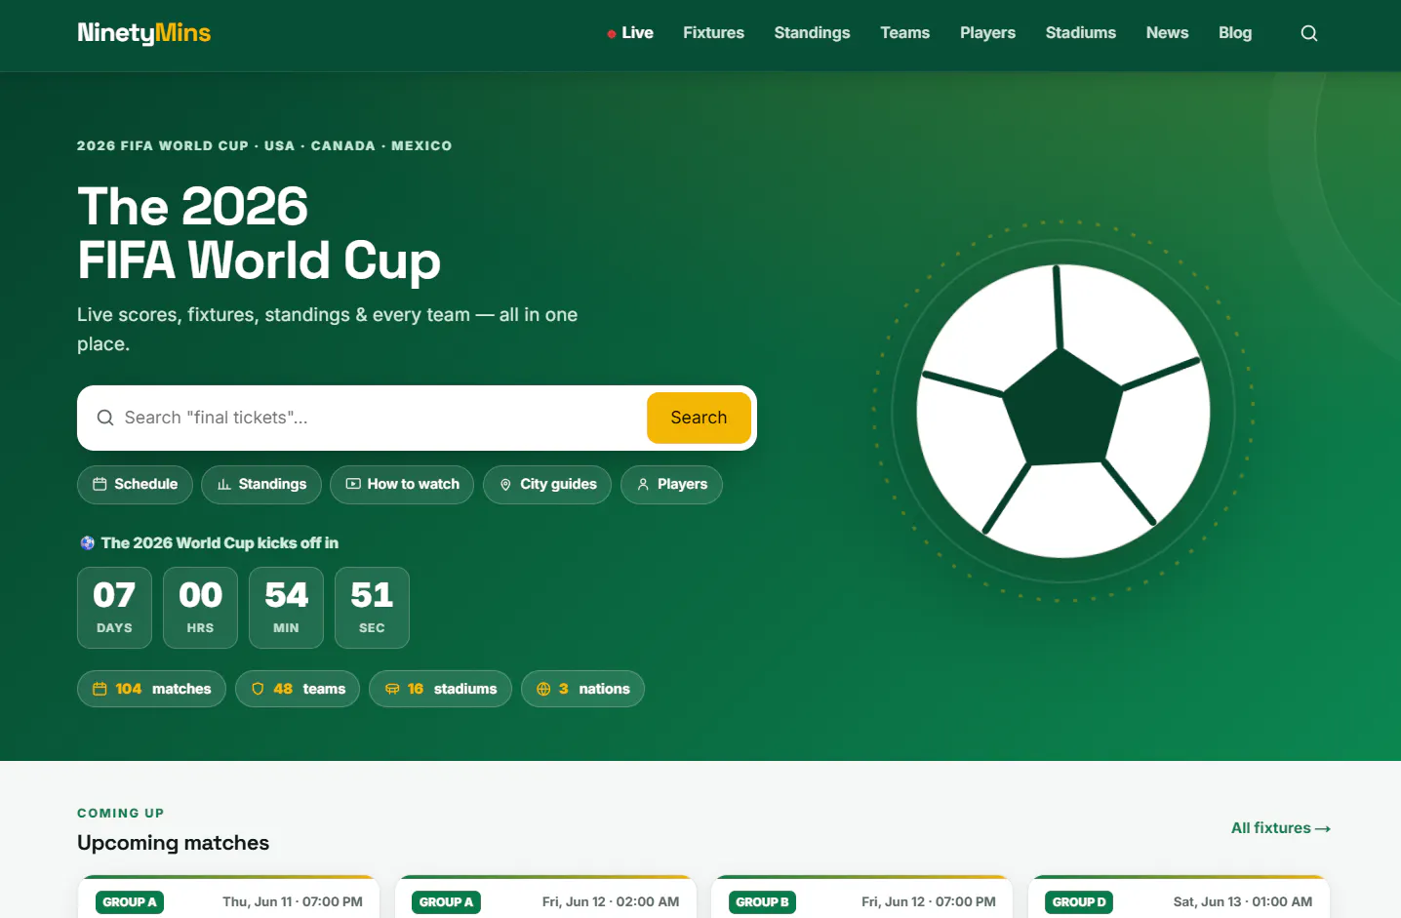
Task: Click the play icon on How to watch
Action: tap(353, 485)
